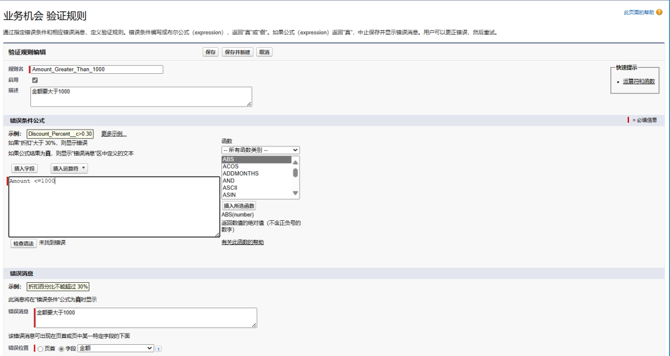
Task: Click the 保存 button
Action: point(210,52)
